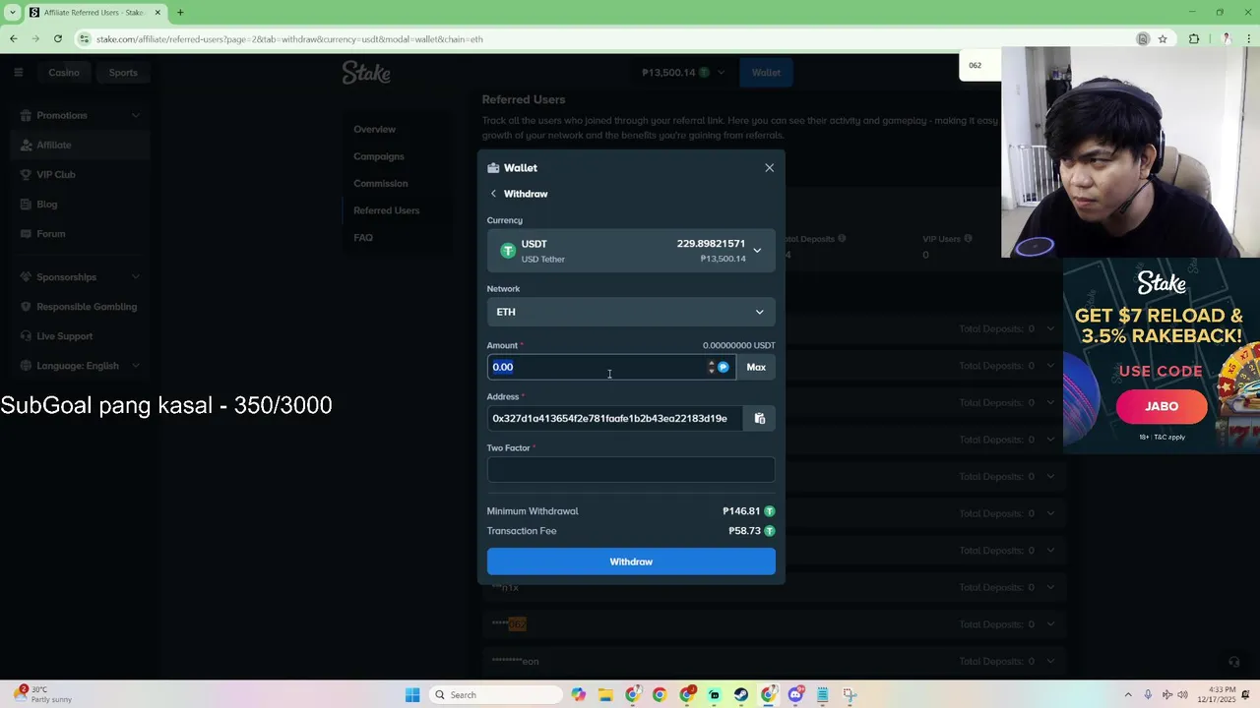Focus the Two Factor code field

pos(631,469)
